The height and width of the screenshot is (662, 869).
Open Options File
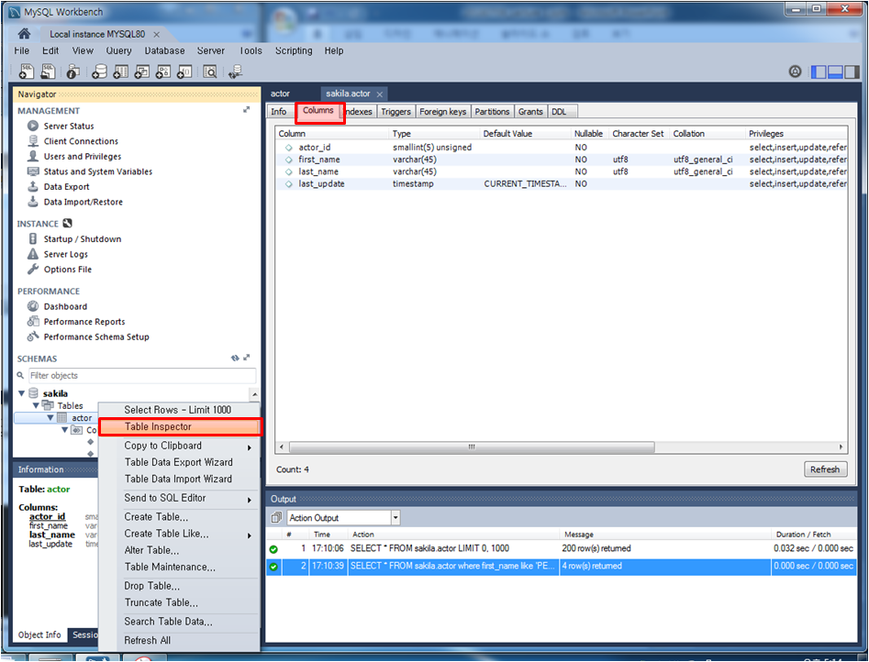[68, 270]
